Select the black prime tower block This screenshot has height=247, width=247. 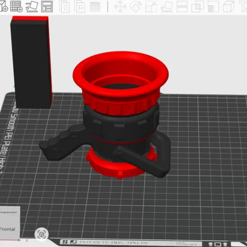pos(31,62)
